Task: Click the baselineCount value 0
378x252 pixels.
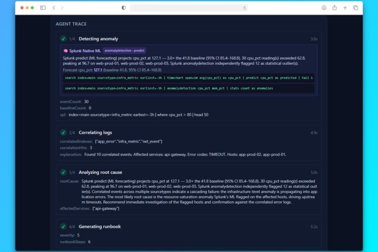Action: [x=90, y=108]
